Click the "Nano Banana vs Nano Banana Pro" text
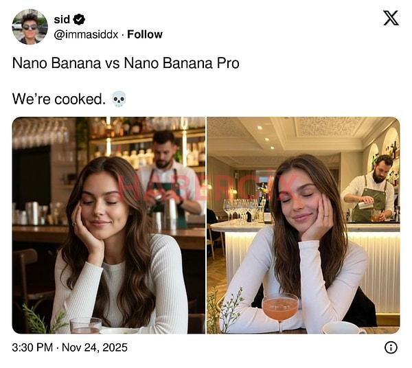 126,62
